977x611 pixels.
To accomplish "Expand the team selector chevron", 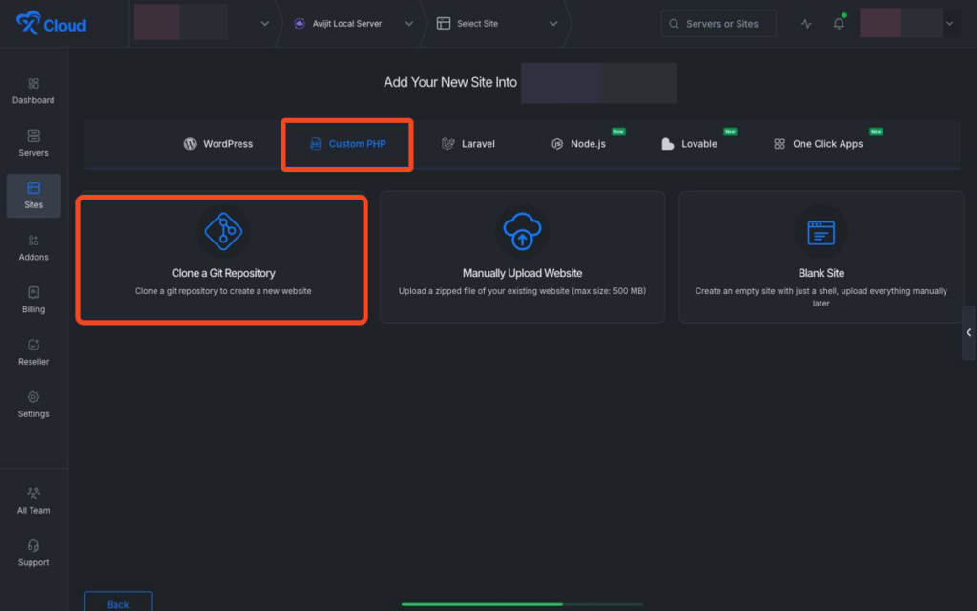I will (265, 24).
